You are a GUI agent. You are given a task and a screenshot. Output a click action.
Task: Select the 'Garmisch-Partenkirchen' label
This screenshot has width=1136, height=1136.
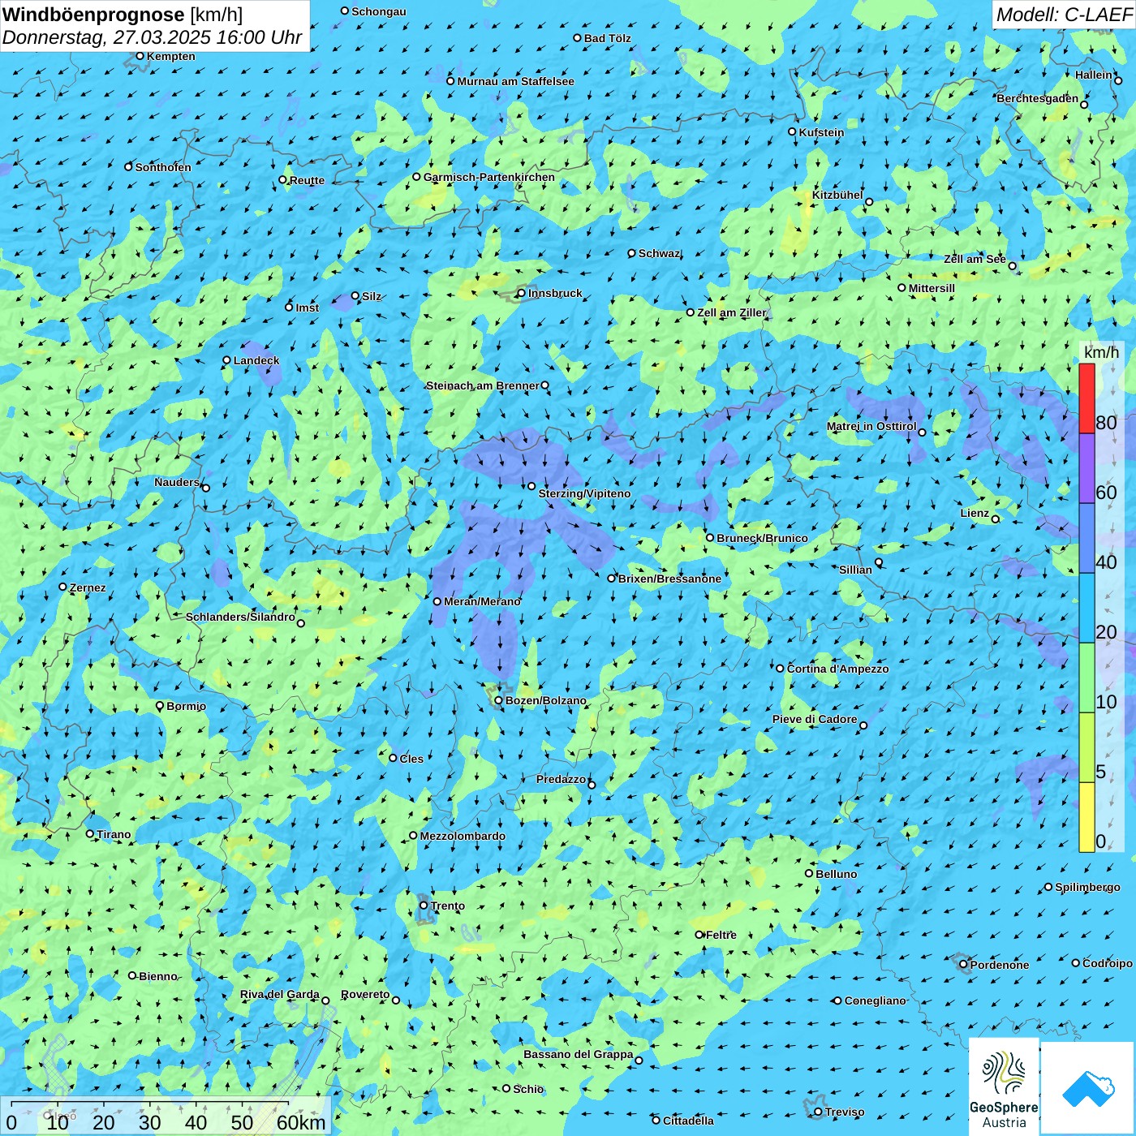tap(489, 177)
